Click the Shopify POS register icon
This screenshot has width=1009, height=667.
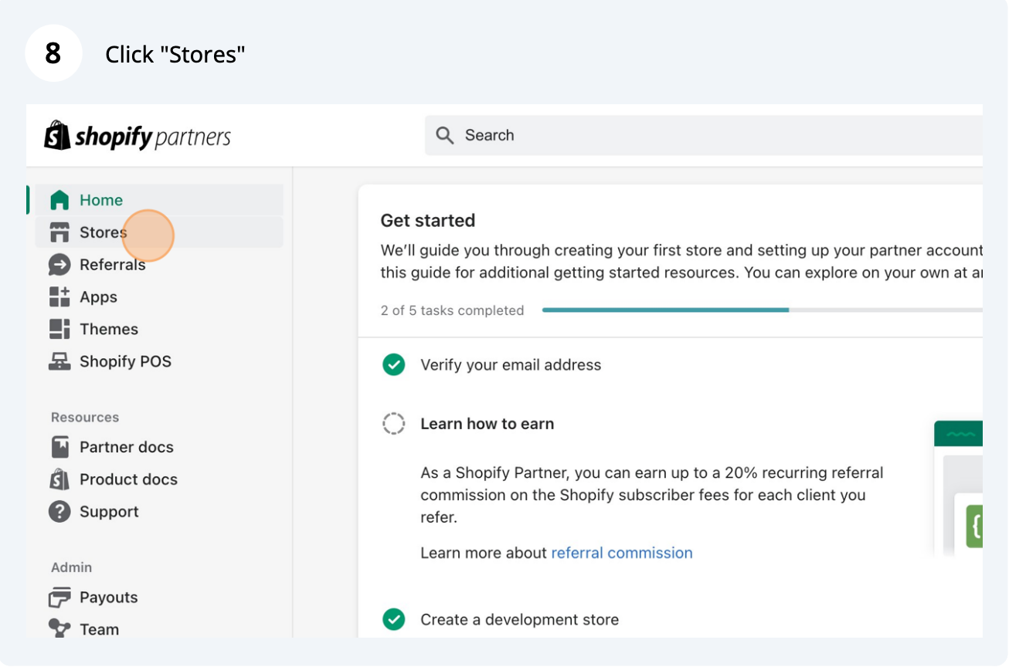[x=59, y=362]
